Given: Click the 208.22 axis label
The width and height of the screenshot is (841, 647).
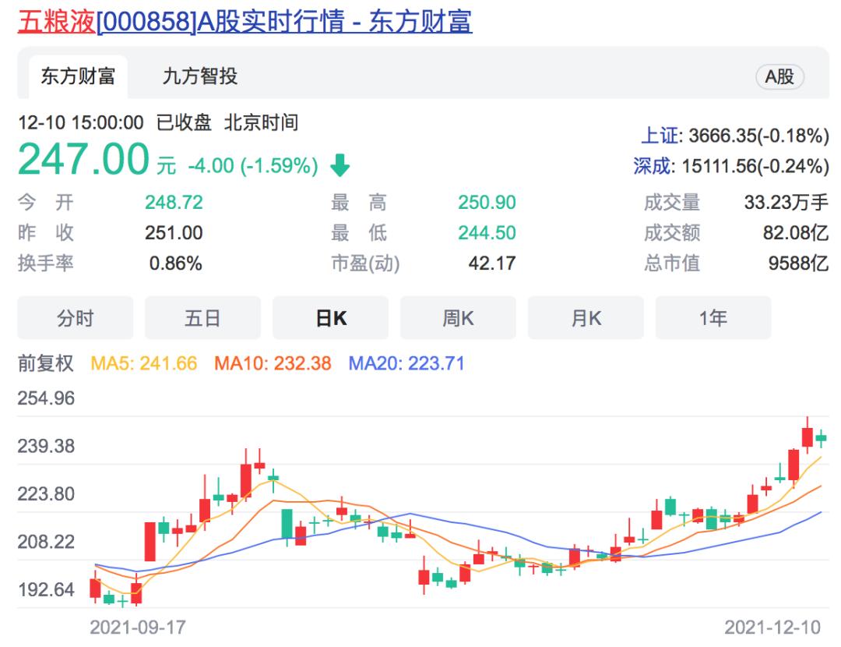Looking at the screenshot, I should 46,542.
